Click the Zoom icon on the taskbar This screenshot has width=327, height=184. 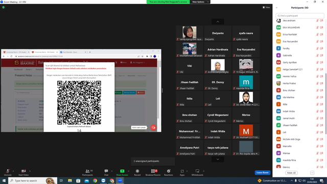pyautogui.click(x=120, y=180)
